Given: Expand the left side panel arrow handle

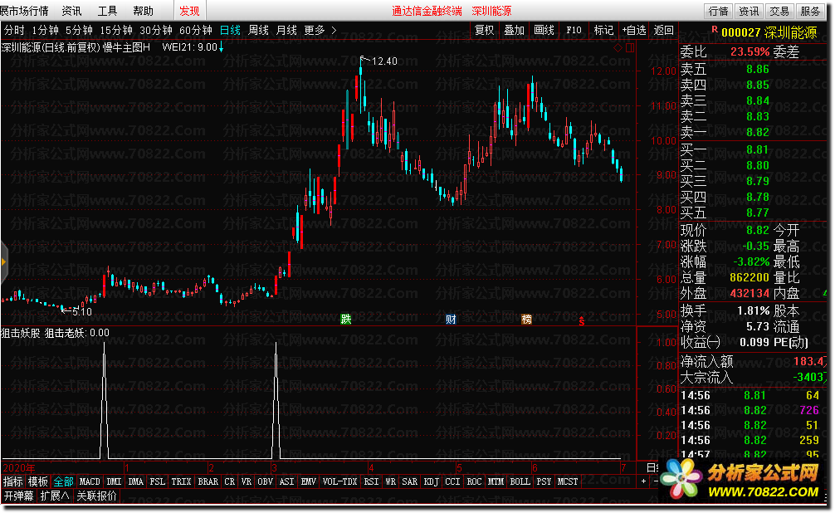Looking at the screenshot, I should 3,261.
